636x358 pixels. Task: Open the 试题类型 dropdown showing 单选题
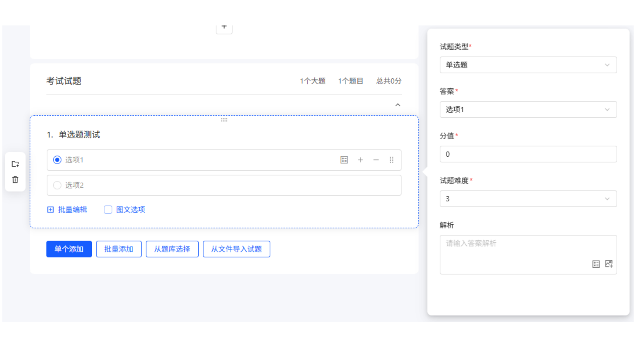[x=528, y=65]
